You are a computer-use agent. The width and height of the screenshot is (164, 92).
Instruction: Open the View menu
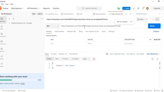click(7, 4)
